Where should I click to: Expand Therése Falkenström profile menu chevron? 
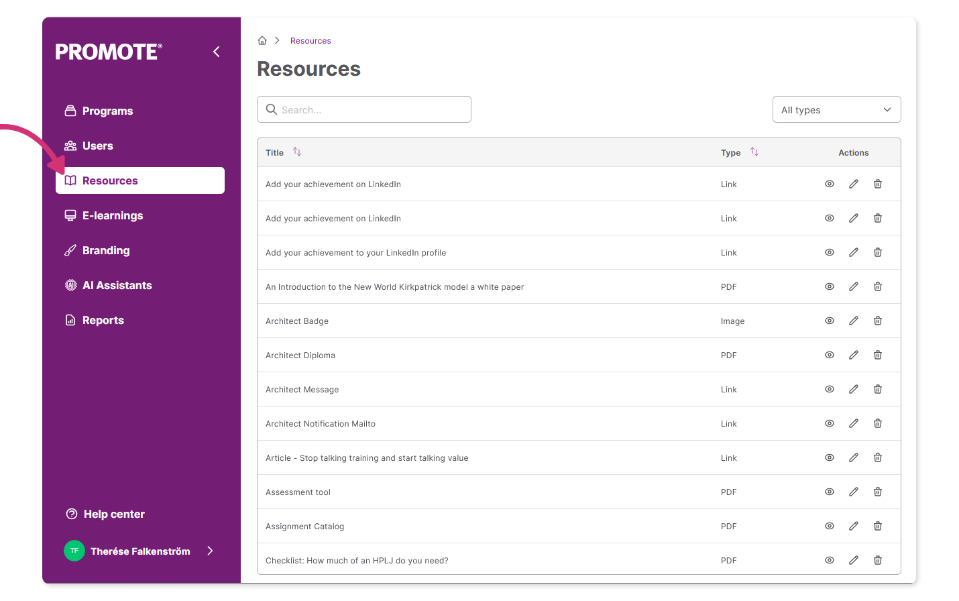click(x=210, y=551)
